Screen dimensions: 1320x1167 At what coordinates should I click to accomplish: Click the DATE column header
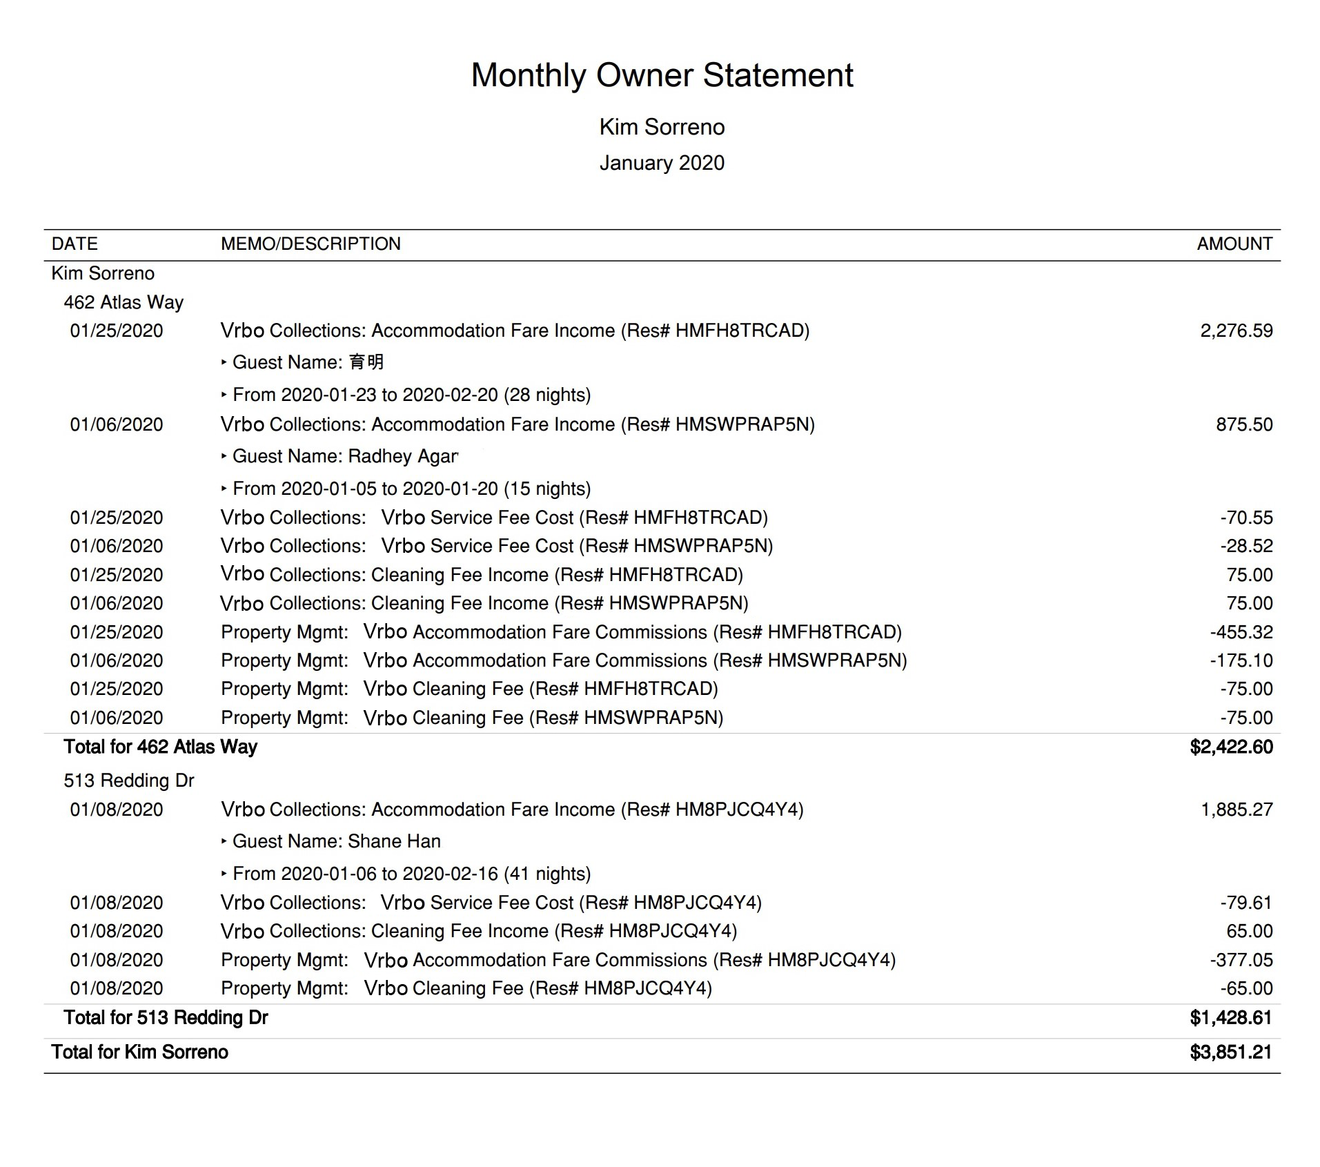75,244
